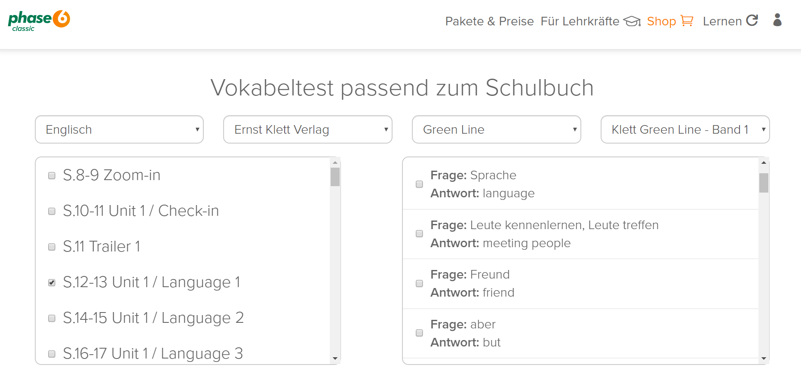Click up arrow of chapter list scrollbar
Image resolution: width=801 pixels, height=377 pixels.
point(335,162)
